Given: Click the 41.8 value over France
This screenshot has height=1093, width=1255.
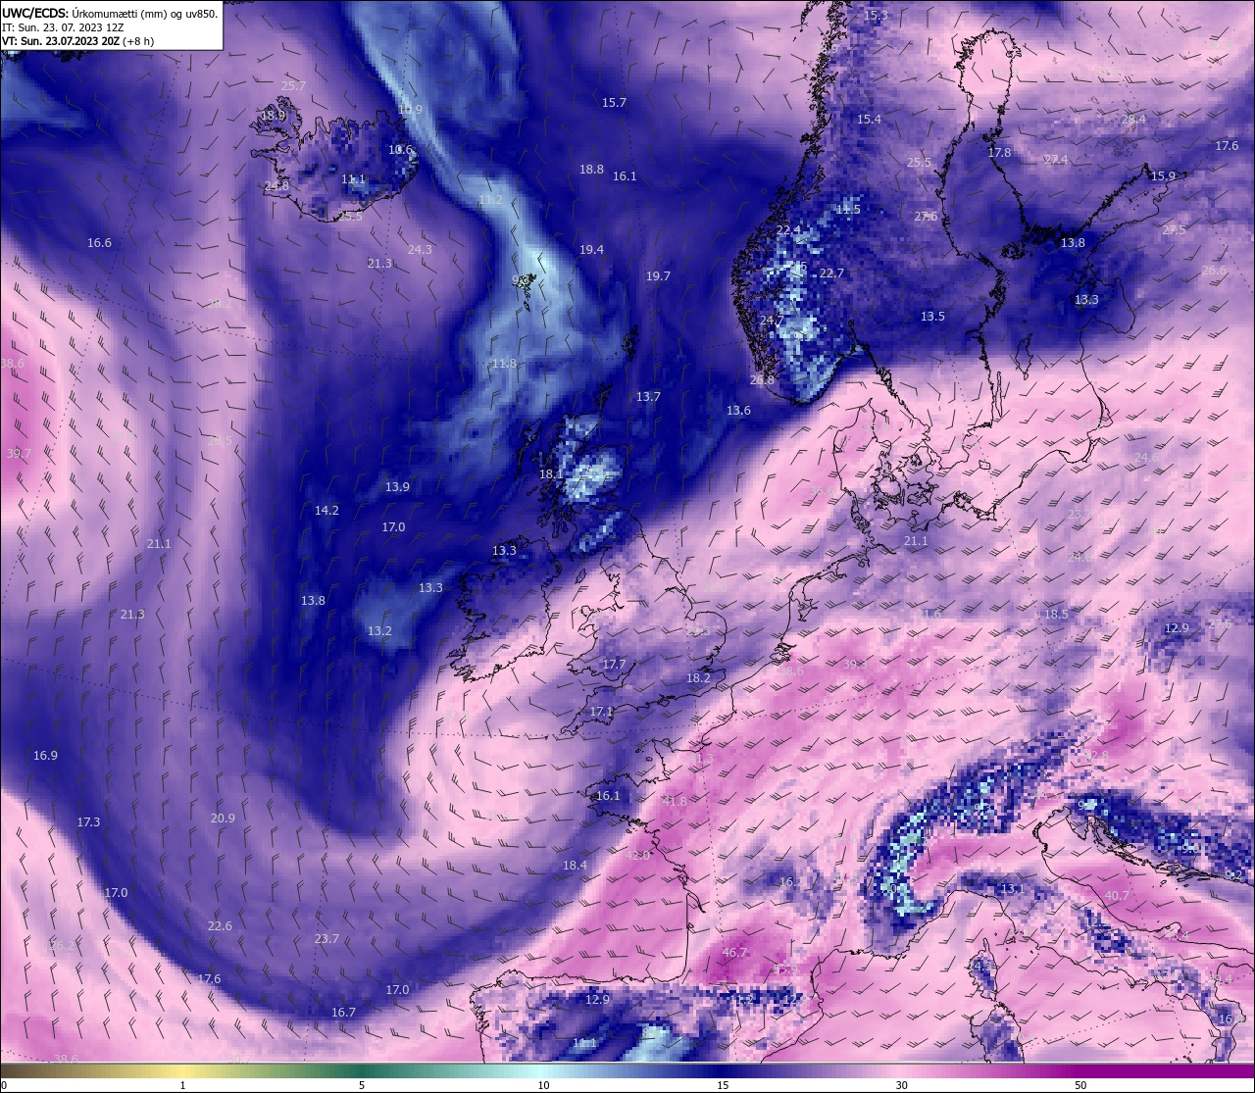Looking at the screenshot, I should pyautogui.click(x=675, y=802).
